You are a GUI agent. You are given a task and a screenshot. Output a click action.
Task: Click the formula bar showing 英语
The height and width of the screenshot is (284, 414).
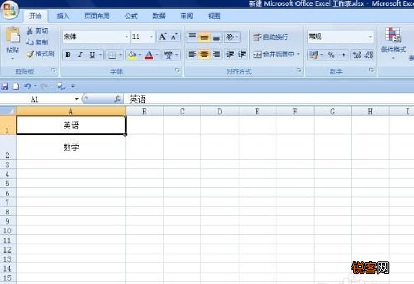click(x=269, y=99)
